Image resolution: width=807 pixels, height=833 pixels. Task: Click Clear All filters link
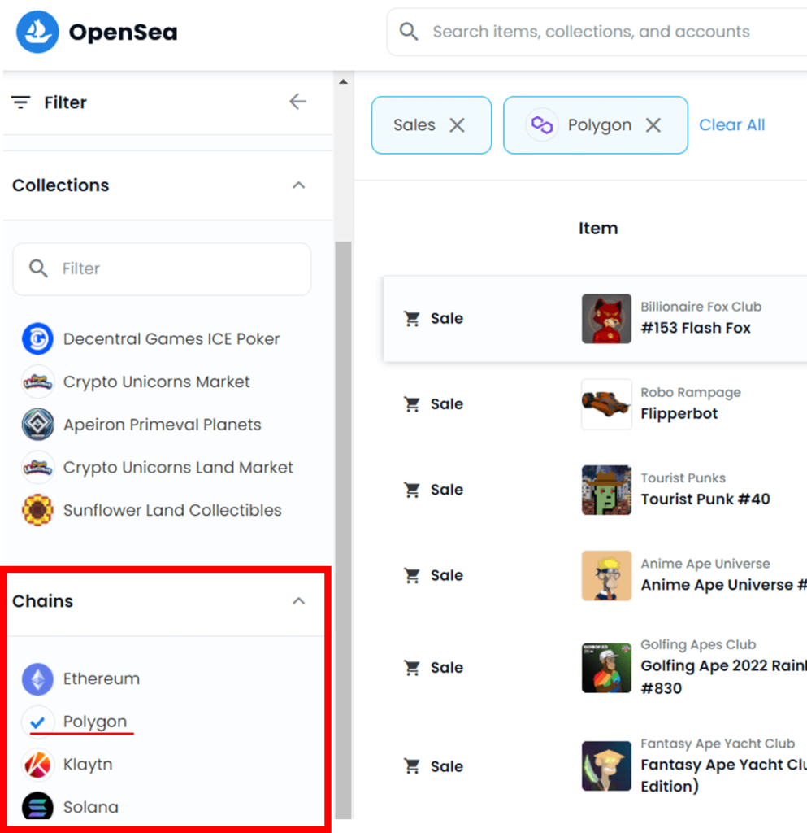pyautogui.click(x=731, y=124)
